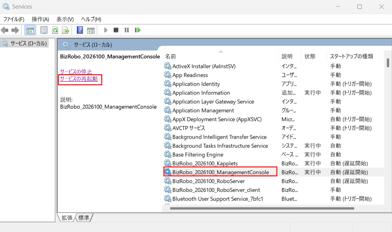Image resolution: width=392 pixels, height=232 pixels.
Task: Click gear icon of AVCTP サービス row
Action: (167, 128)
